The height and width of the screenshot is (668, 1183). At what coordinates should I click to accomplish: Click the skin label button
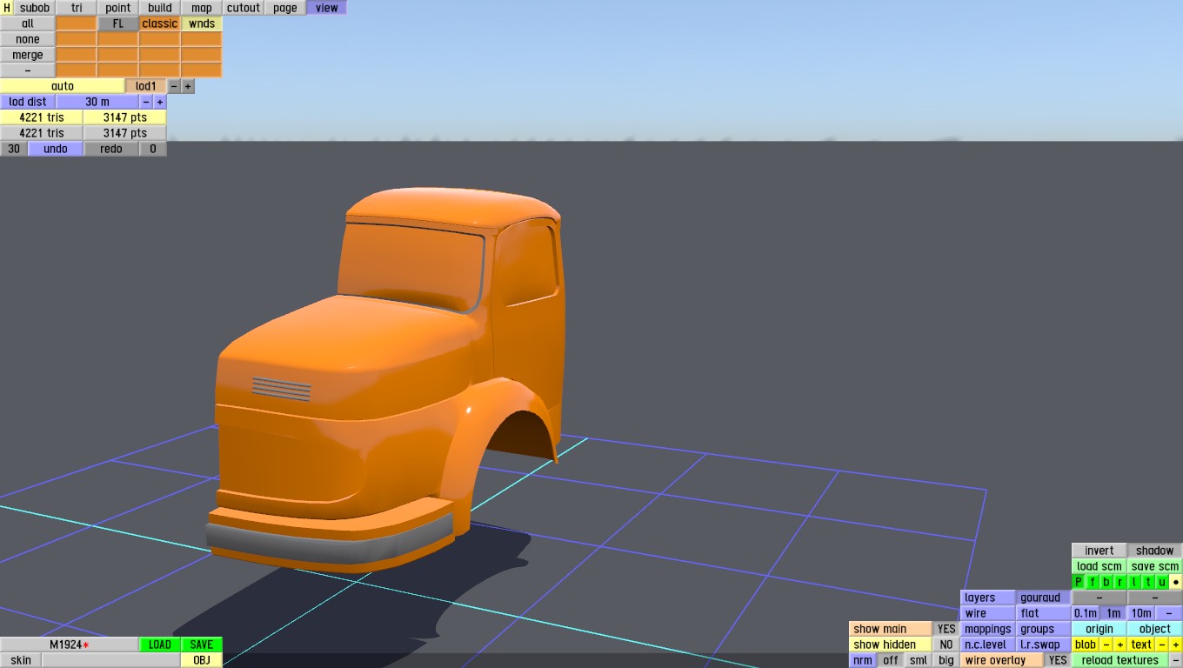tap(21, 660)
